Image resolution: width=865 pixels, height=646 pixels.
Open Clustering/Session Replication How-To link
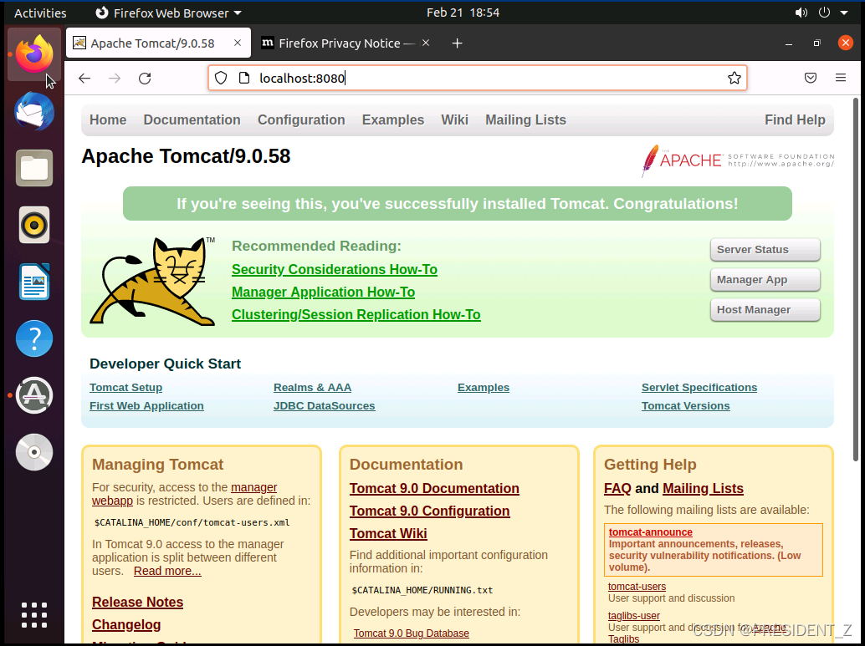356,315
